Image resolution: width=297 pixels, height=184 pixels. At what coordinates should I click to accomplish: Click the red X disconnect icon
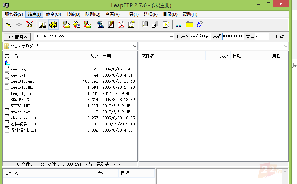[29, 24]
